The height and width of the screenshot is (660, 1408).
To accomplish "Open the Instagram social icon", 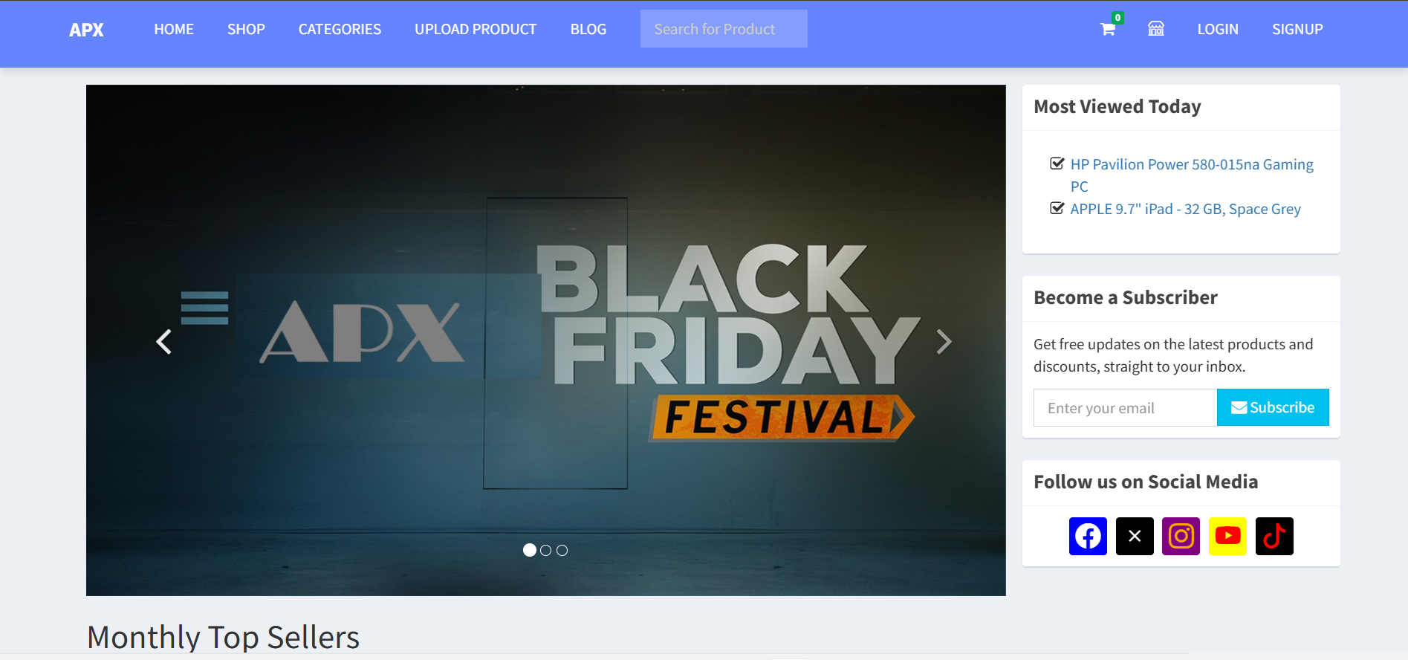I will [x=1181, y=536].
